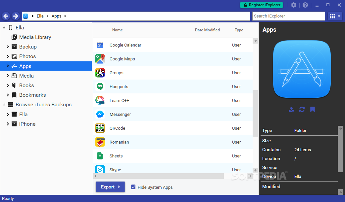The width and height of the screenshot is (345, 202).
Task: Click the Browse iTunes Backups label
Action: pos(44,105)
